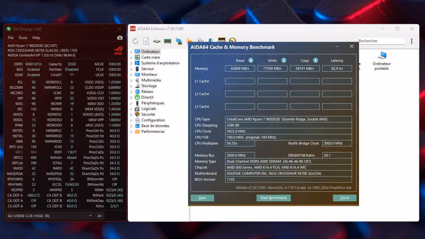
Task: Open the Ordinateur portable icon
Action: [x=381, y=61]
